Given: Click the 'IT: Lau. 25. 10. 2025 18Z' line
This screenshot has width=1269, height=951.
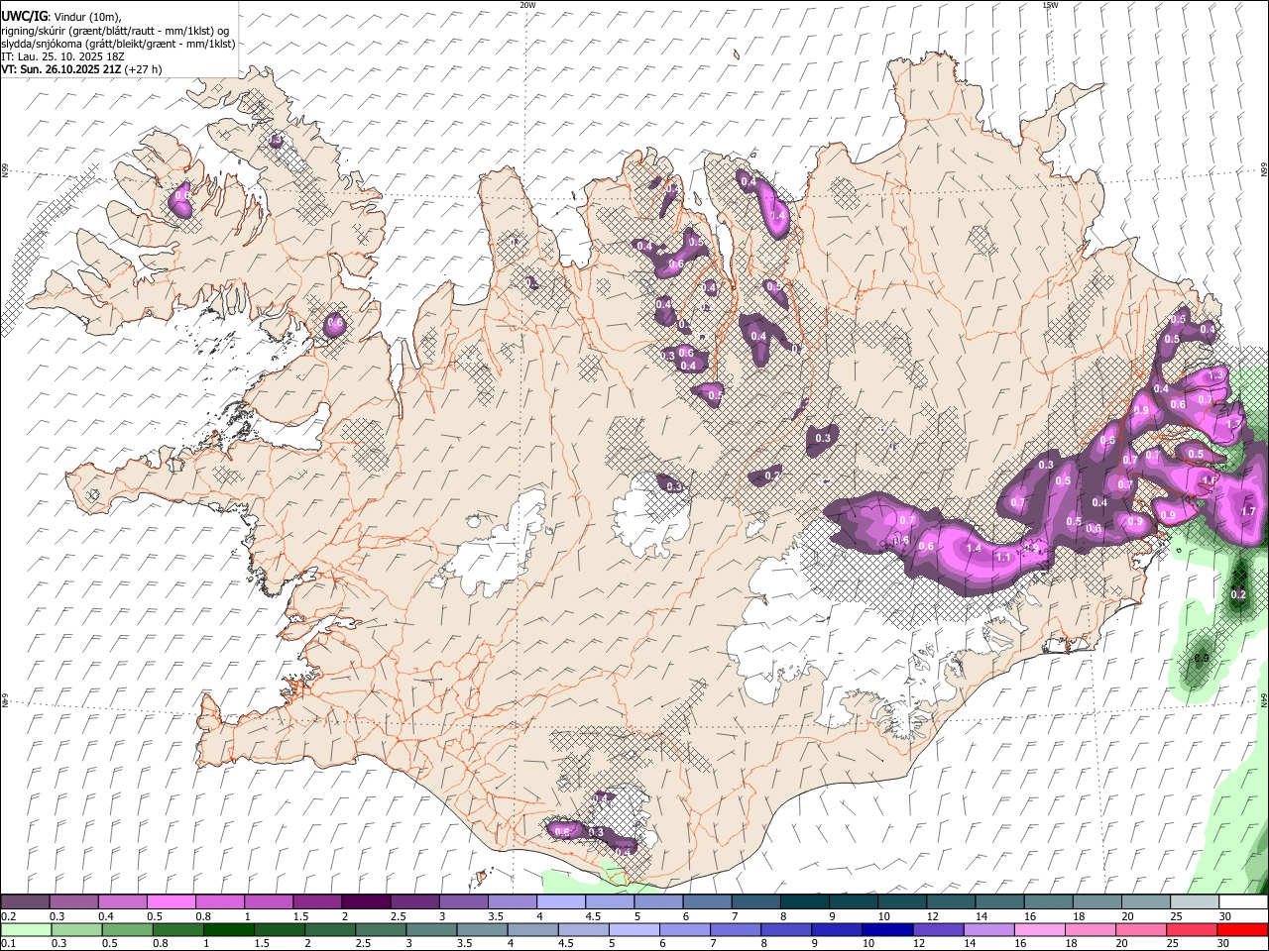Looking at the screenshot, I should click(62, 56).
